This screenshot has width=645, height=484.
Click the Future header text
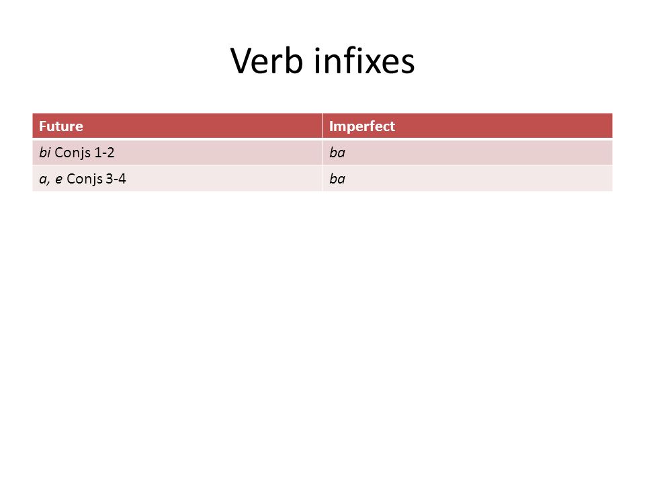click(61, 126)
